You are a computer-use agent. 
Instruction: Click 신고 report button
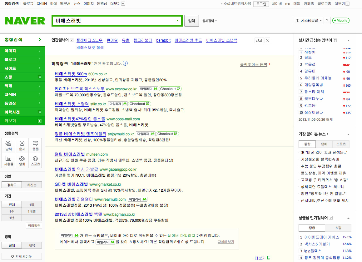coord(259,40)
